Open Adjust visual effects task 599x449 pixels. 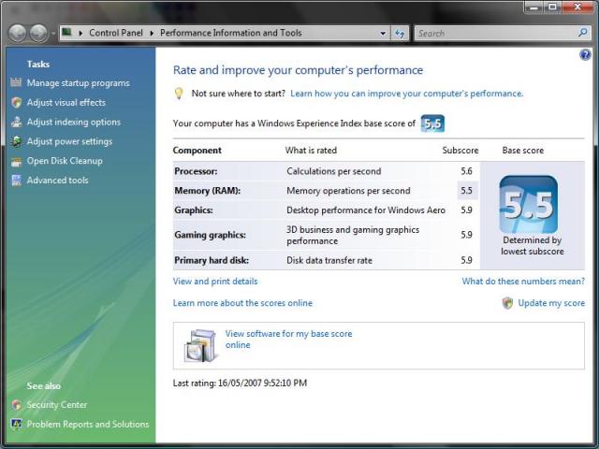[66, 102]
